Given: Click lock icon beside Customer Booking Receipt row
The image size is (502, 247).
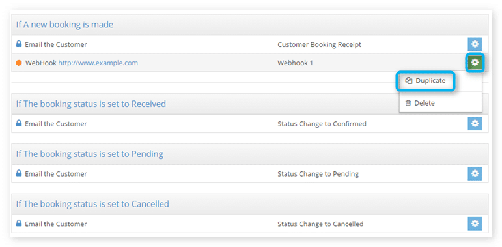Looking at the screenshot, I should 19,44.
